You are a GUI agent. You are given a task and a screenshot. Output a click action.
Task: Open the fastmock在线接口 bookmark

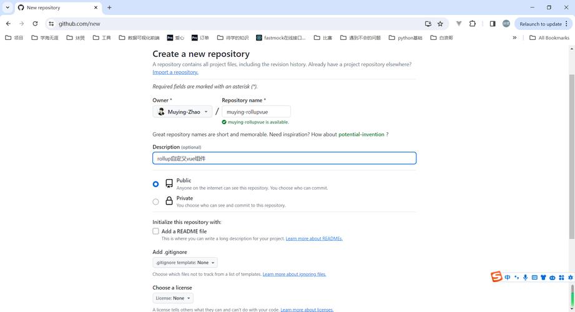281,37
